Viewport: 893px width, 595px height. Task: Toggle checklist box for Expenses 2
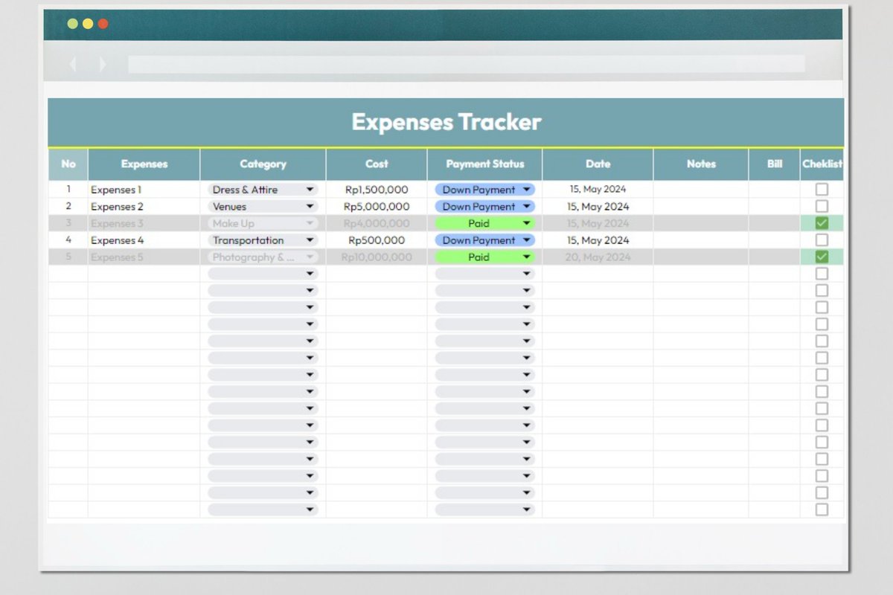coord(822,206)
